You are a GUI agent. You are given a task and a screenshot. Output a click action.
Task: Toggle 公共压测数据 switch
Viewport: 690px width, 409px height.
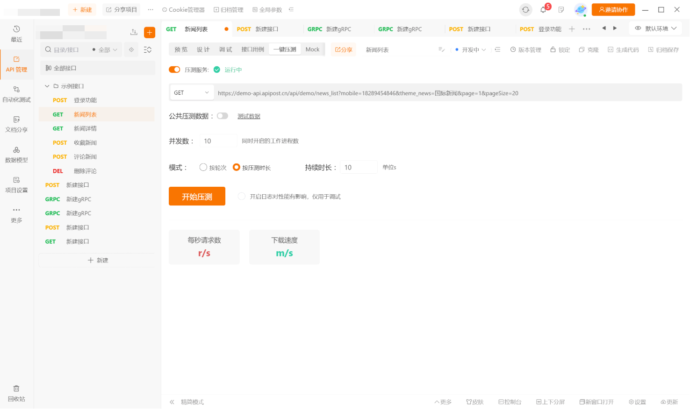(223, 116)
